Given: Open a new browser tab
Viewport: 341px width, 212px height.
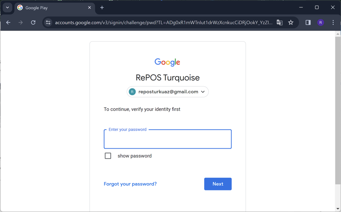Looking at the screenshot, I should 102,8.
